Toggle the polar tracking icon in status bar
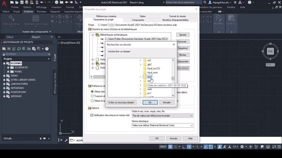Viewport: 282px width, 158px height. pyautogui.click(x=189, y=147)
